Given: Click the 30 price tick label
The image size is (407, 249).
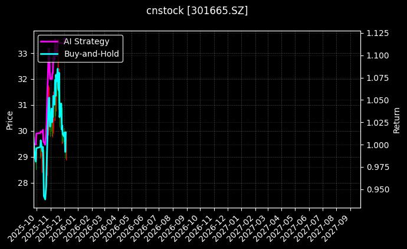Looking at the screenshot, I should tap(23, 131).
